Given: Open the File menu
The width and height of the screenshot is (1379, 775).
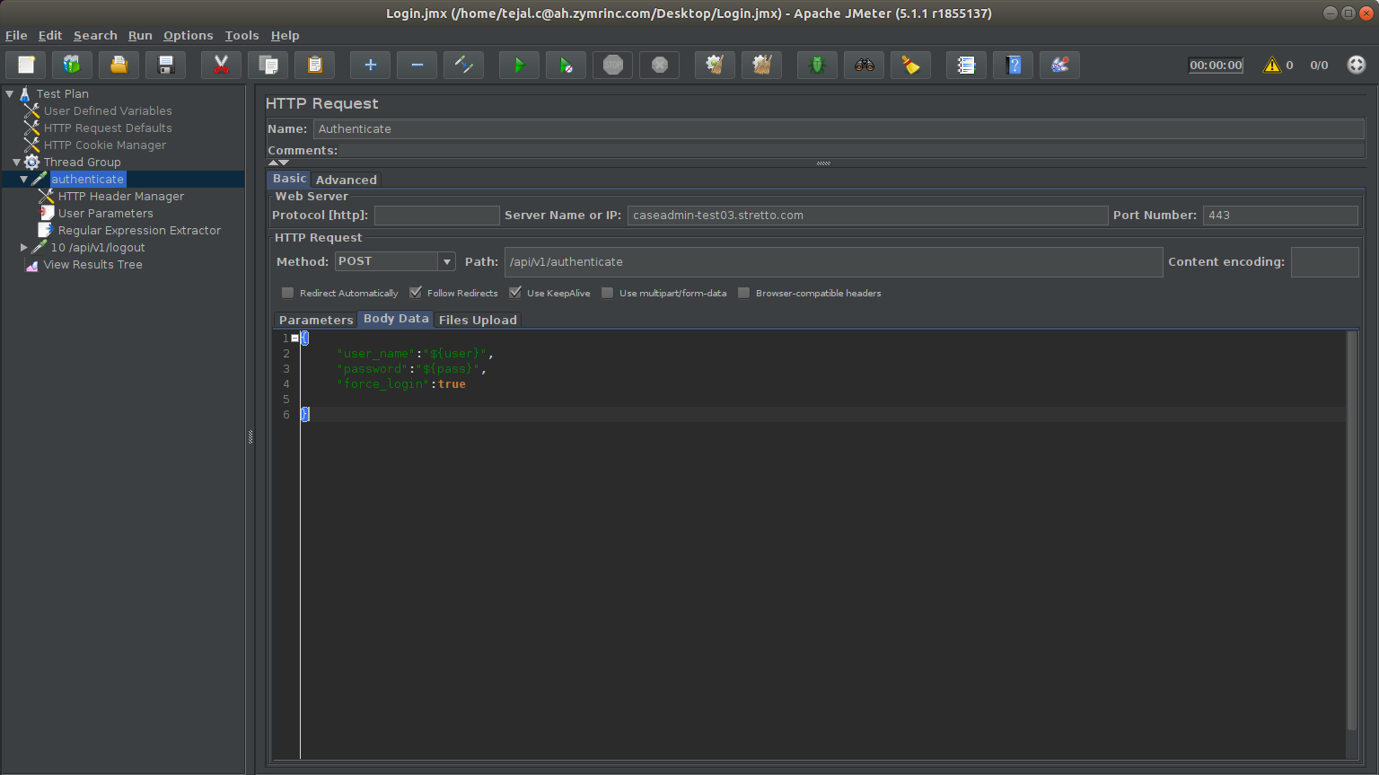Looking at the screenshot, I should tap(16, 36).
